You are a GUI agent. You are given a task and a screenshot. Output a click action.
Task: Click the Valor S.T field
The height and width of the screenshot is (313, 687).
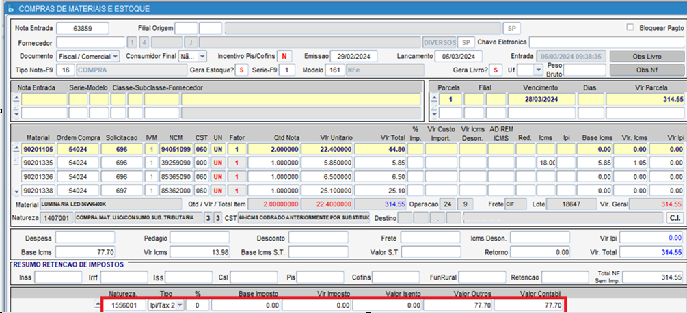point(431,252)
